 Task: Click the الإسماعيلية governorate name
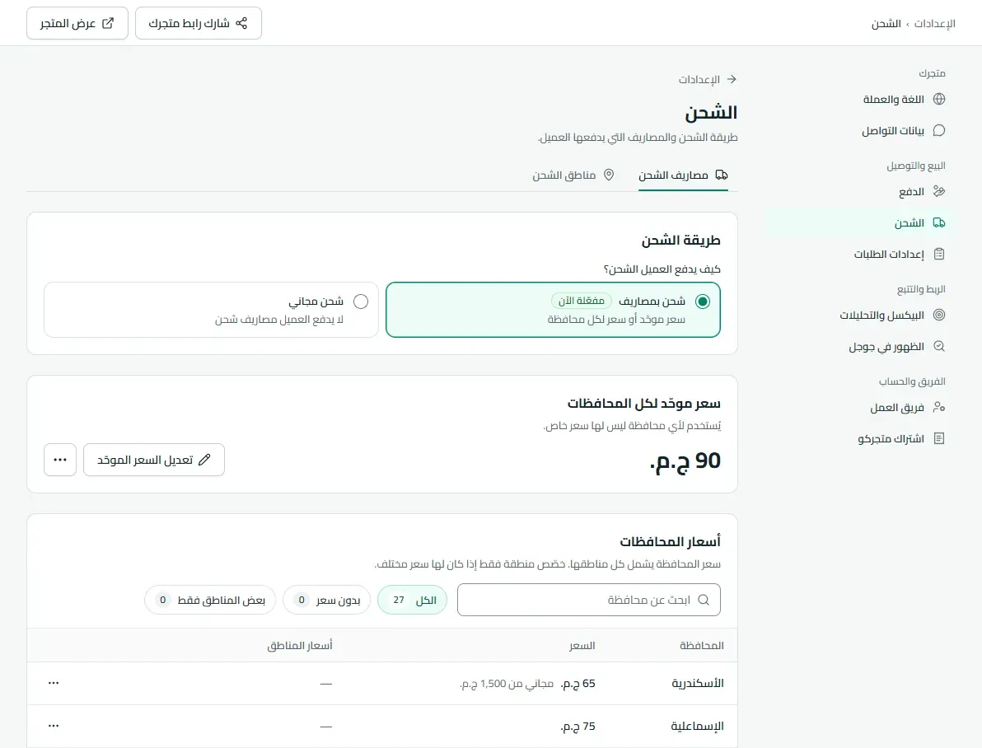(697, 726)
